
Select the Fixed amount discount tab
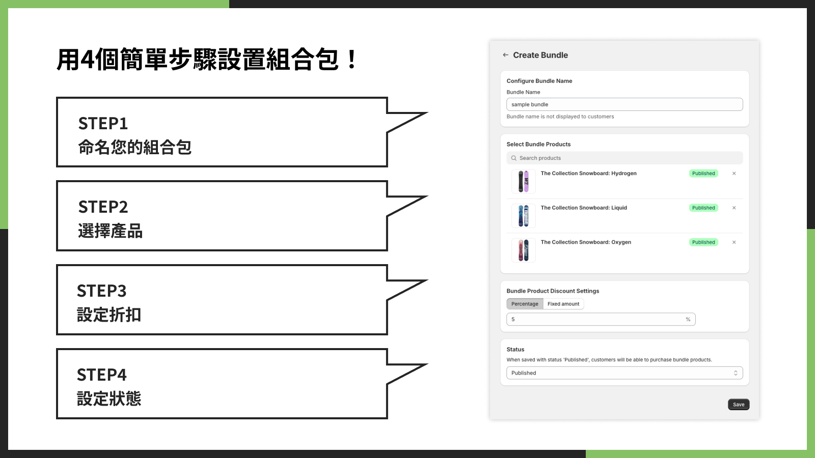coord(563,304)
